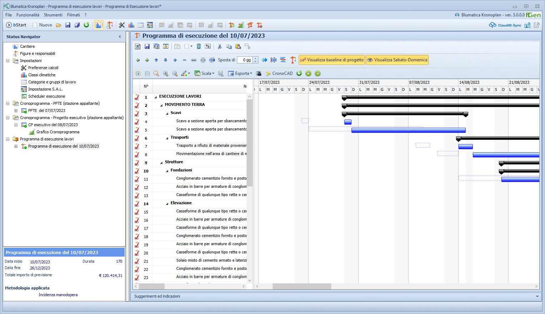Click the delete trash bin icon
The width and height of the screenshot is (545, 314).
pyautogui.click(x=199, y=46)
